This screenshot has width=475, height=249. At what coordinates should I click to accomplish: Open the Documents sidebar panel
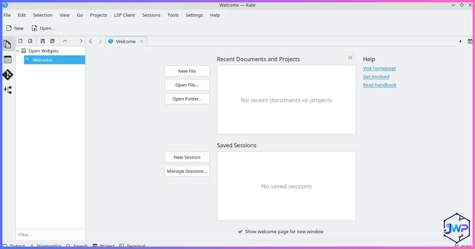[8, 44]
